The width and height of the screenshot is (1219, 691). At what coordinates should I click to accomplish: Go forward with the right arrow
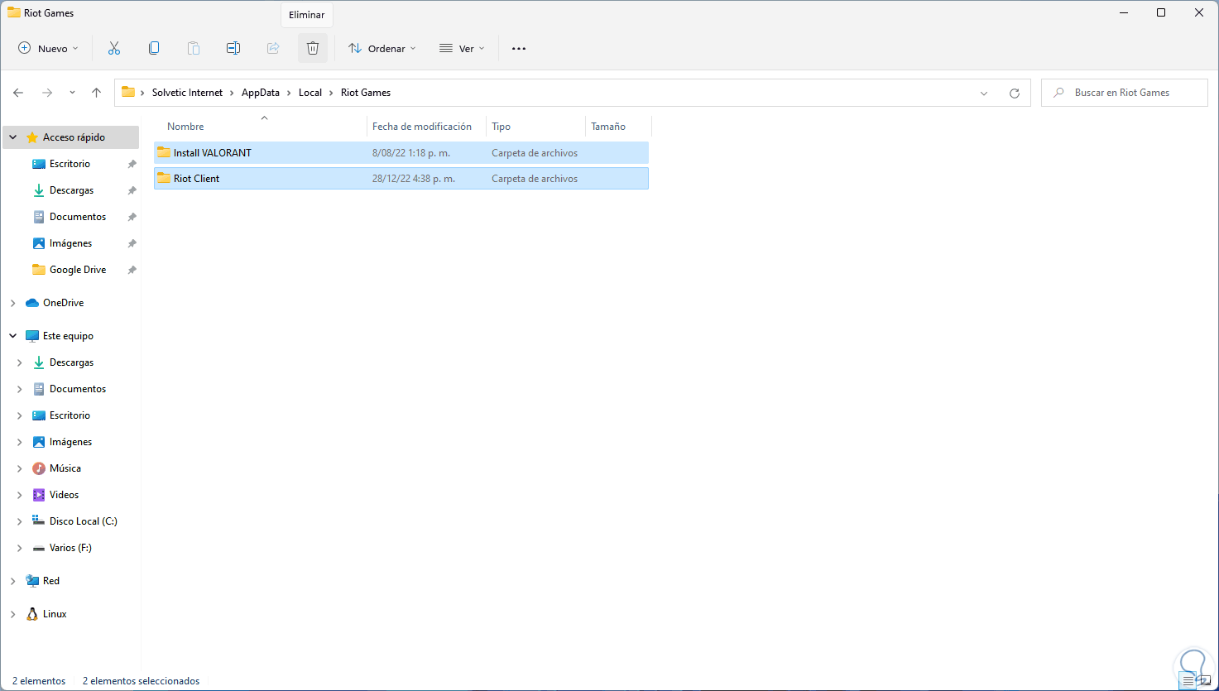pyautogui.click(x=47, y=93)
